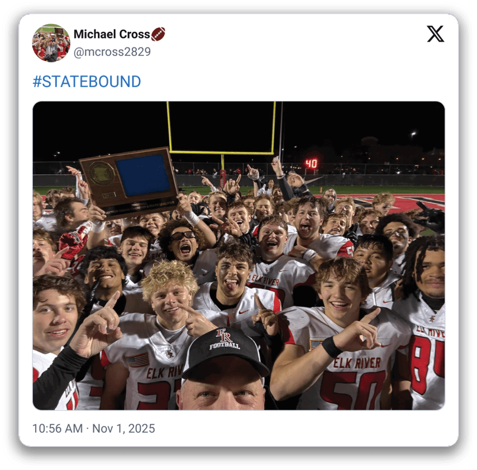Click the 10:56 AM · Nov 1, 2025 timestamp

coord(94,428)
